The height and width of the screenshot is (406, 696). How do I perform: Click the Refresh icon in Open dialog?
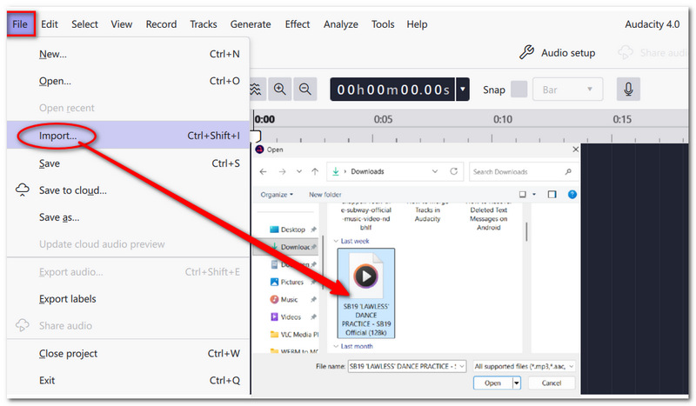click(x=453, y=172)
